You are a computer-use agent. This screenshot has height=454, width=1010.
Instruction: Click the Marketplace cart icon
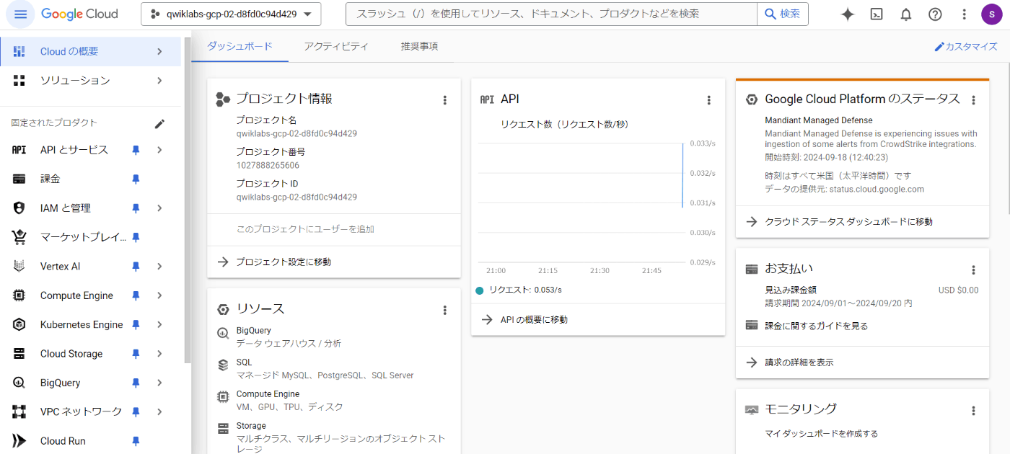(x=19, y=237)
